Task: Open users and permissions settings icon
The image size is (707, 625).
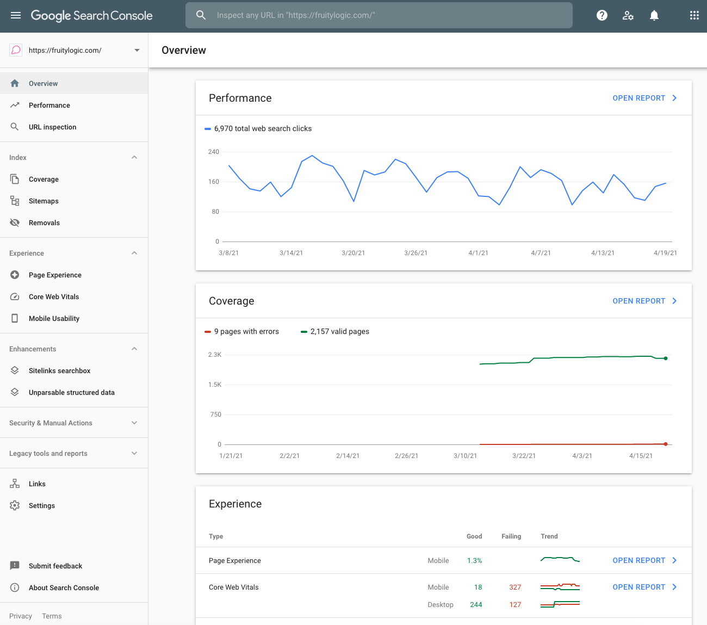Action: pos(628,15)
